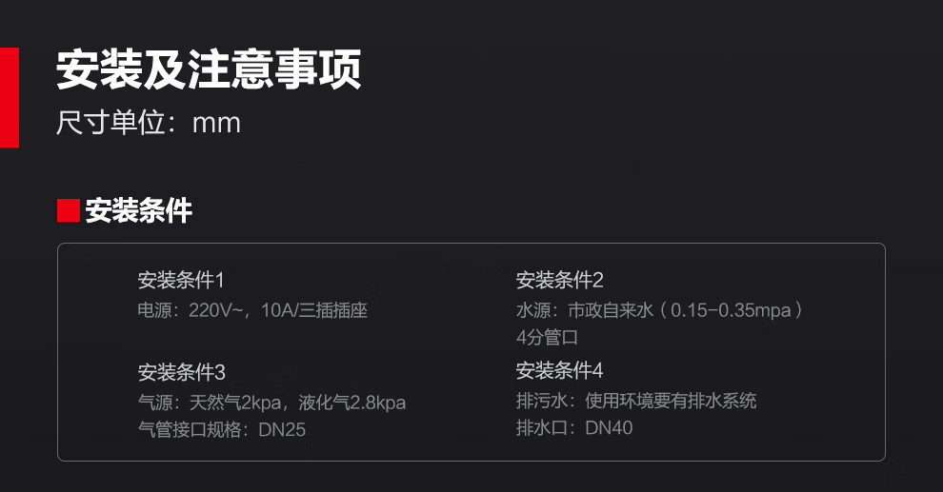
Task: Click the 电源：220V~，10A/三插插座 line
Action: click(252, 310)
